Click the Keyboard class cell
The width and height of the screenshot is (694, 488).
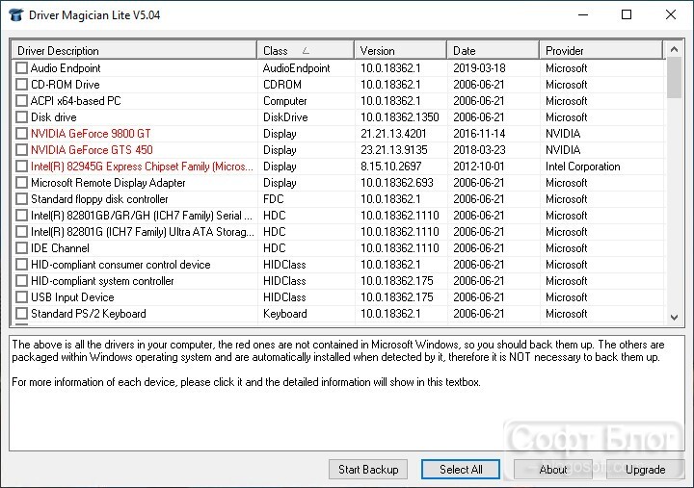[x=285, y=314]
